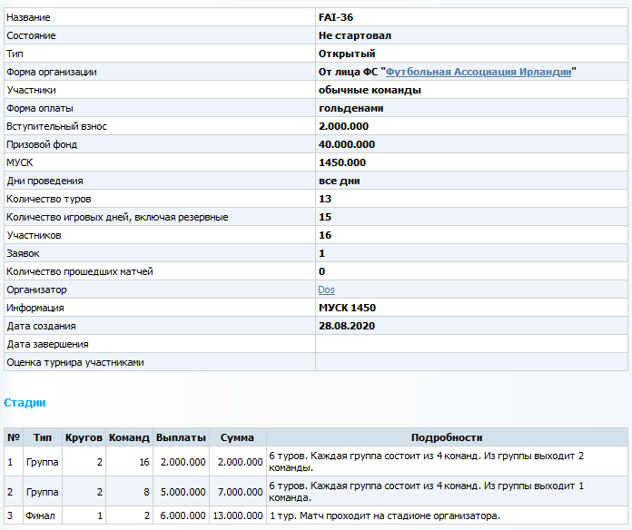Click the Тип column header

(x=43, y=437)
